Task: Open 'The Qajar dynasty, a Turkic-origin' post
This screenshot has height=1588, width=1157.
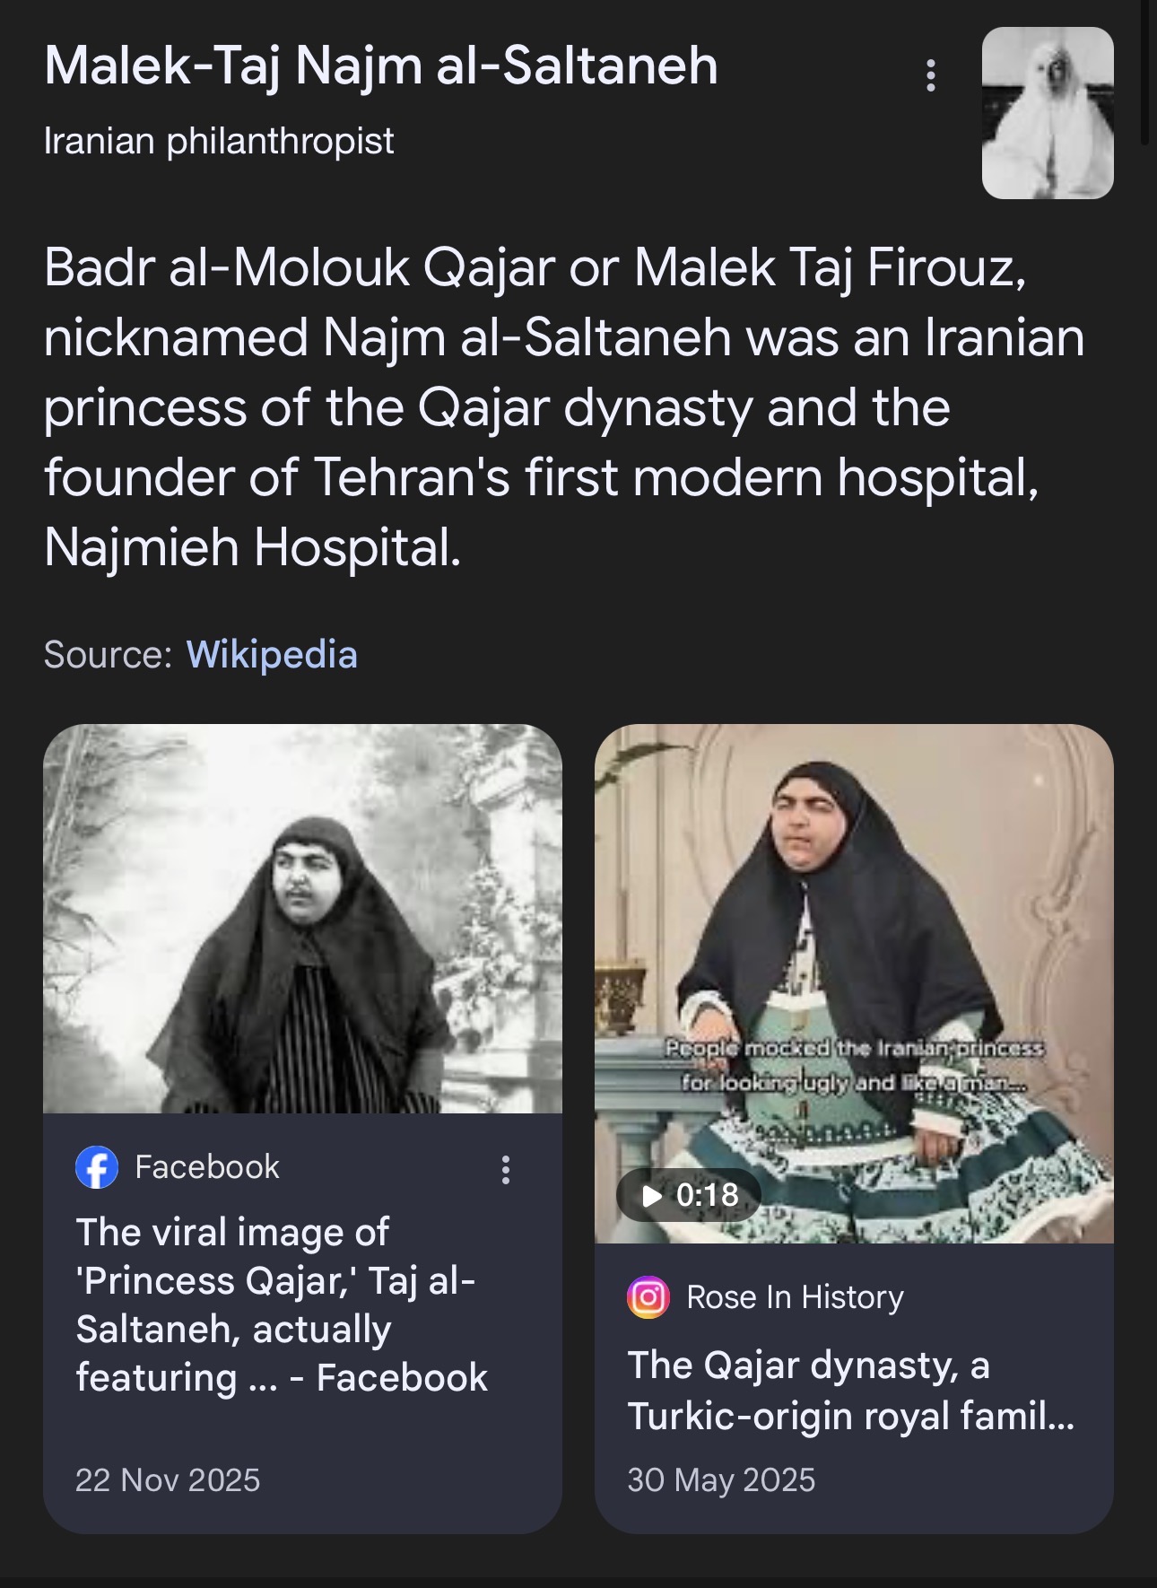Action: point(851,1390)
